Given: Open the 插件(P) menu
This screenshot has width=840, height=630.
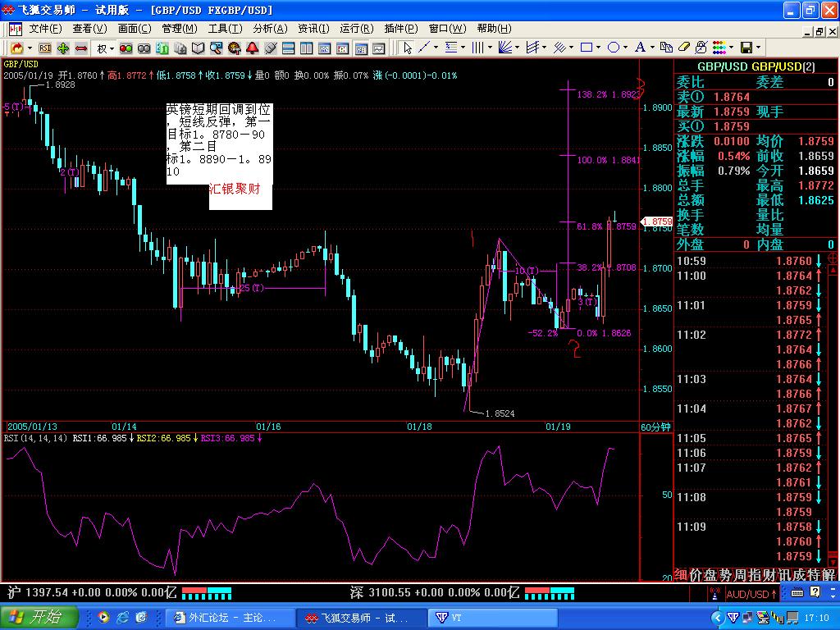Looking at the screenshot, I should click(x=400, y=29).
